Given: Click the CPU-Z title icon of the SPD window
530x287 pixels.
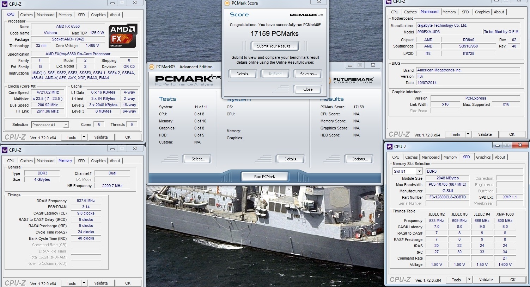Looking at the screenshot, I should coord(390,147).
